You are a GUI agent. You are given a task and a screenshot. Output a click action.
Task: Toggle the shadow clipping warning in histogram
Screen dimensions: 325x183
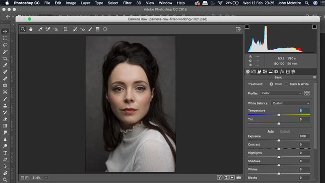[x=247, y=27]
